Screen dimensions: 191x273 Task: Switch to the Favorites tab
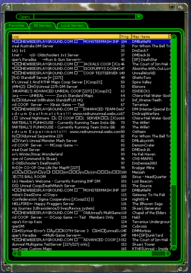(x=17, y=26)
